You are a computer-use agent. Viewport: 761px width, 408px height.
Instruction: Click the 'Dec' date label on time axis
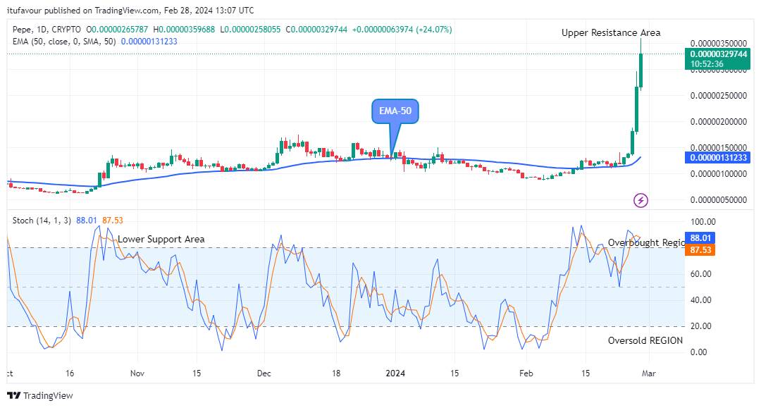(264, 373)
